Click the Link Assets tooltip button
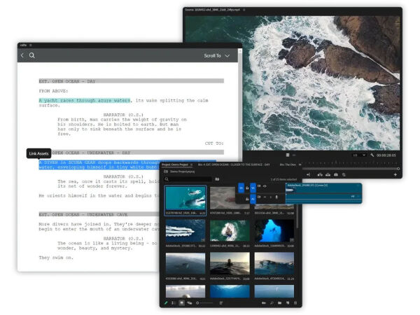 coord(38,153)
